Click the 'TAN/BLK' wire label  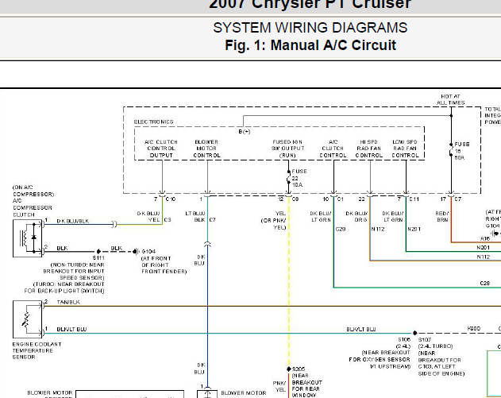68,302
